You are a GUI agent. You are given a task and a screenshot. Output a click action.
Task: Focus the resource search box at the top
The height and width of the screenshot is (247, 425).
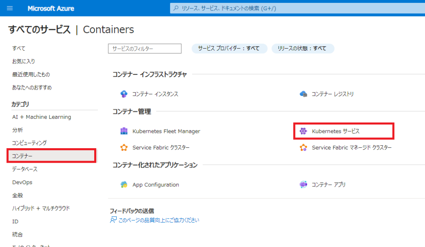[x=297, y=8]
